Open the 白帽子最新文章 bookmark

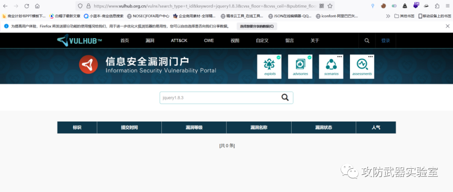[x=65, y=16]
